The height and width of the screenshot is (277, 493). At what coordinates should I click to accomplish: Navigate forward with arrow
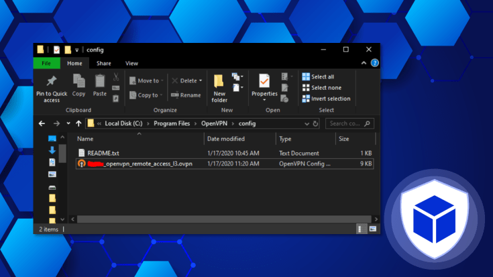(x=56, y=123)
